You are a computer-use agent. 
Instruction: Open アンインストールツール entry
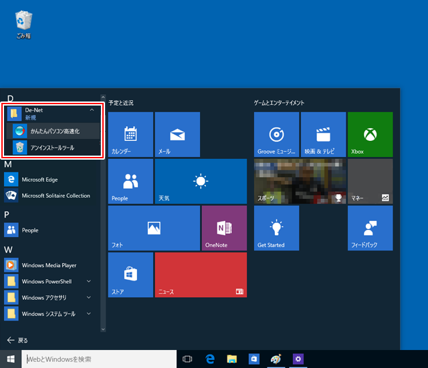pyautogui.click(x=53, y=148)
